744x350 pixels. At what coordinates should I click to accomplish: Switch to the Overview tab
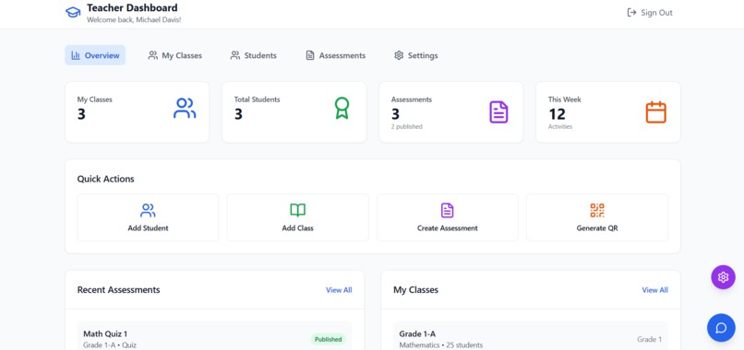pyautogui.click(x=95, y=55)
